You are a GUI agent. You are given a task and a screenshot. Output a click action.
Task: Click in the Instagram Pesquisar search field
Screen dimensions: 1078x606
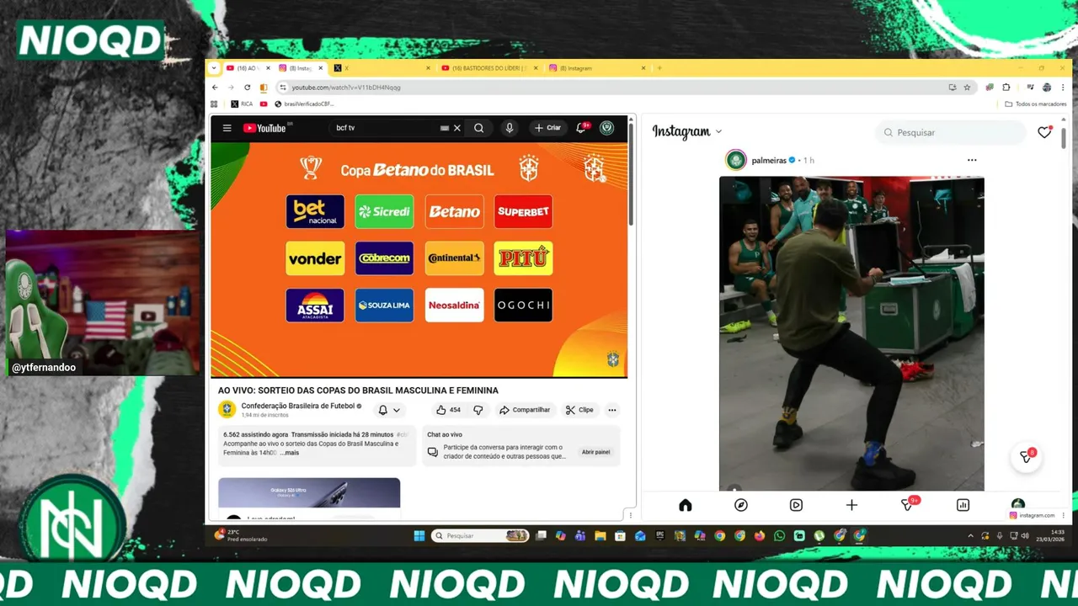951,132
